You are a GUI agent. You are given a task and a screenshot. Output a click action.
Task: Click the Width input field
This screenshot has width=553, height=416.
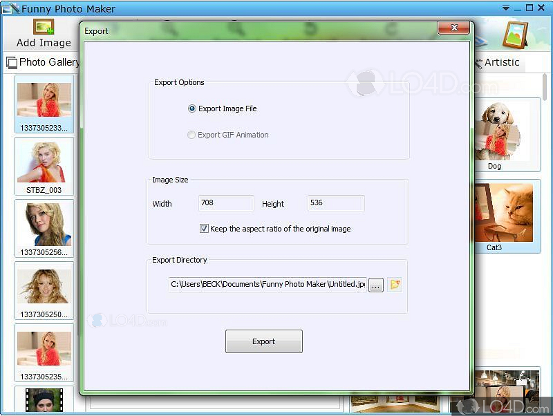226,203
